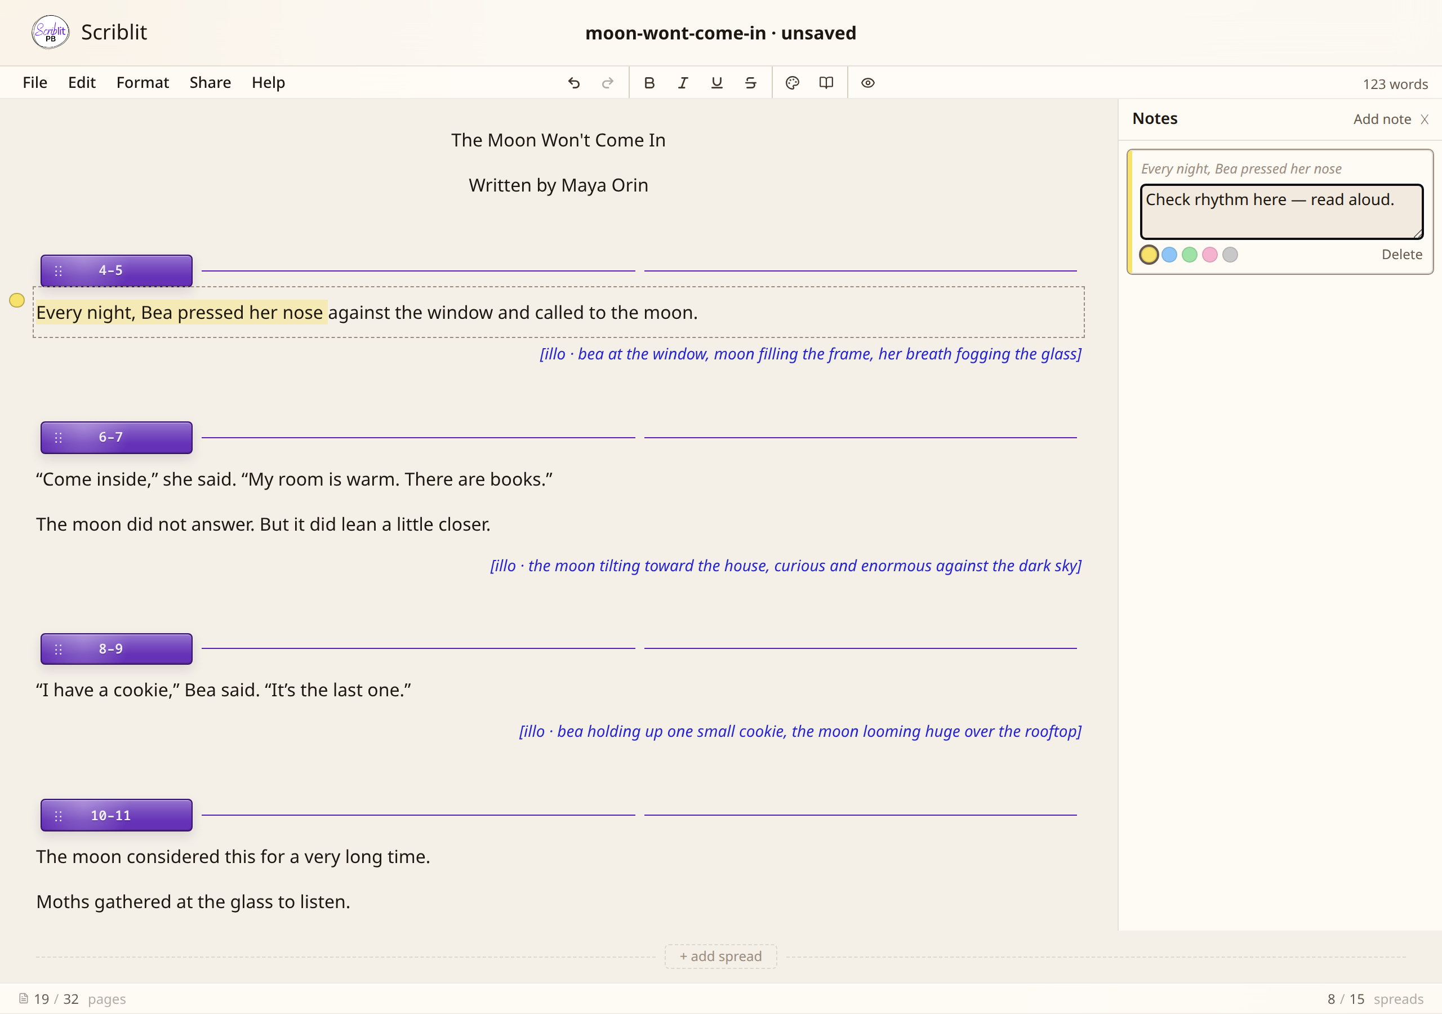Click the title 'The Moon Won't Come In'
This screenshot has height=1014, width=1442.
pyautogui.click(x=558, y=140)
